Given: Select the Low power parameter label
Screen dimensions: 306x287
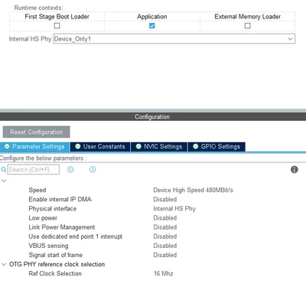Looking at the screenshot, I should [x=43, y=218].
